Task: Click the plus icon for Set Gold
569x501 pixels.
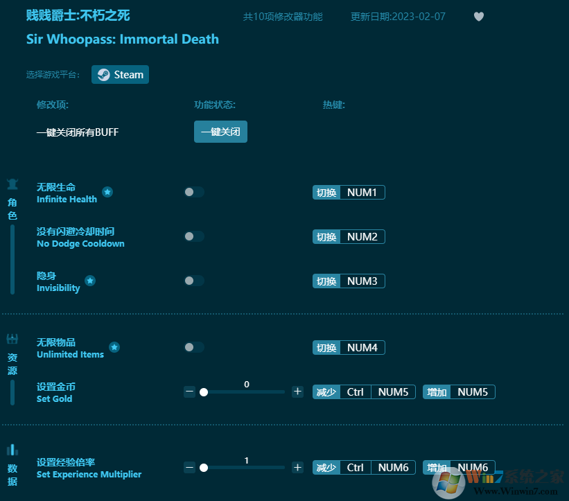Action: (x=297, y=392)
